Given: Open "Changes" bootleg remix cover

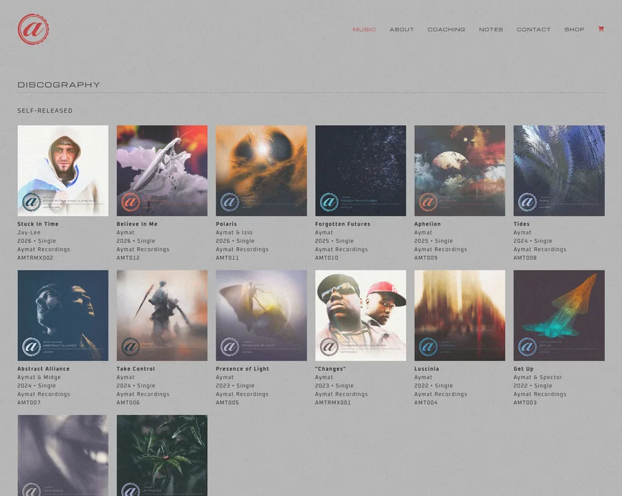Looking at the screenshot, I should tap(361, 315).
